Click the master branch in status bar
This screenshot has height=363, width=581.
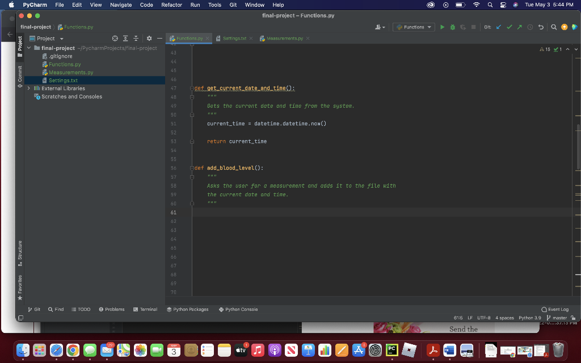(x=559, y=318)
